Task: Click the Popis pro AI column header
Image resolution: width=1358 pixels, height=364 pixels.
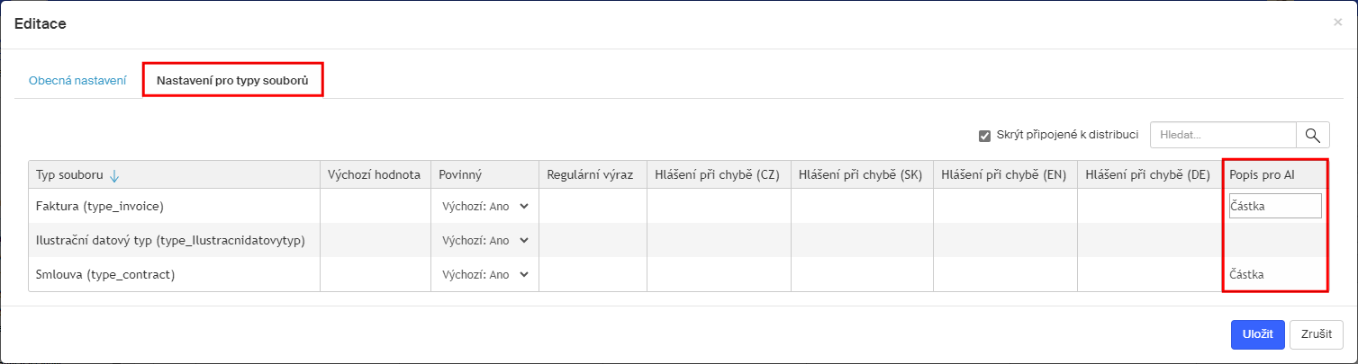Action: point(1275,175)
